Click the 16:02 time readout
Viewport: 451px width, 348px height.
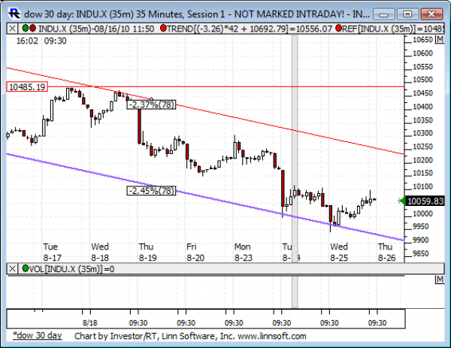click(27, 41)
